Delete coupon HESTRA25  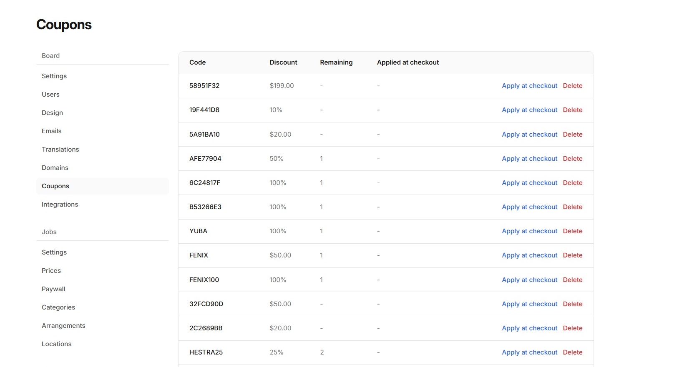[573, 352]
